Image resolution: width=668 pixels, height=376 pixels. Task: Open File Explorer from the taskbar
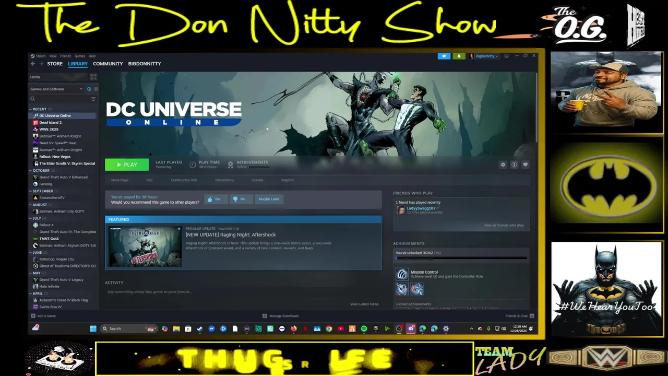click(176, 328)
